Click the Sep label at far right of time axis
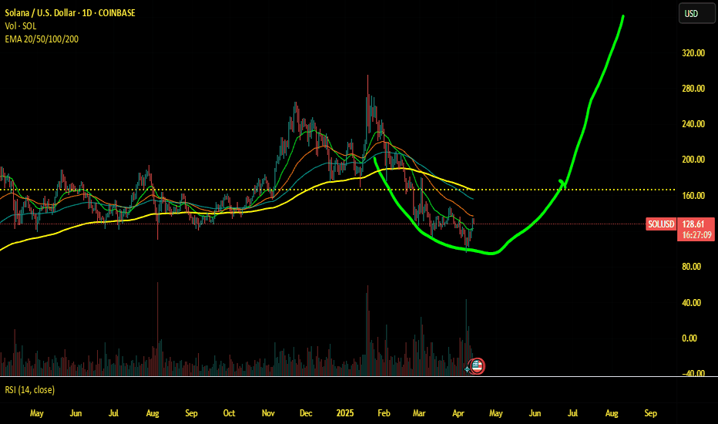This screenshot has width=718, height=424. coord(651,413)
